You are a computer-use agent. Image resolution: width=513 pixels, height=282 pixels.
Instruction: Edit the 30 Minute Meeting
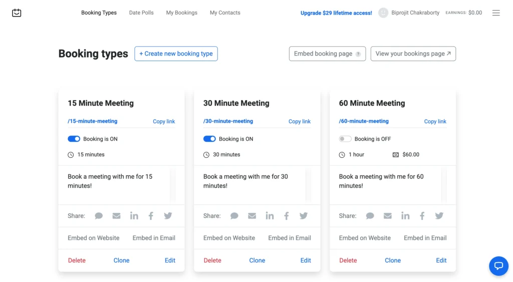306,260
